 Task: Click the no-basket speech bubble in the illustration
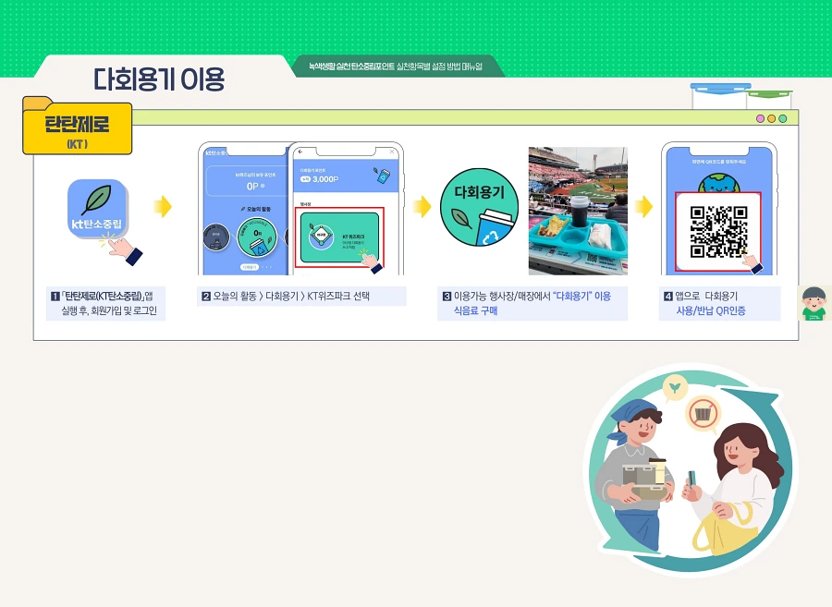click(x=704, y=414)
